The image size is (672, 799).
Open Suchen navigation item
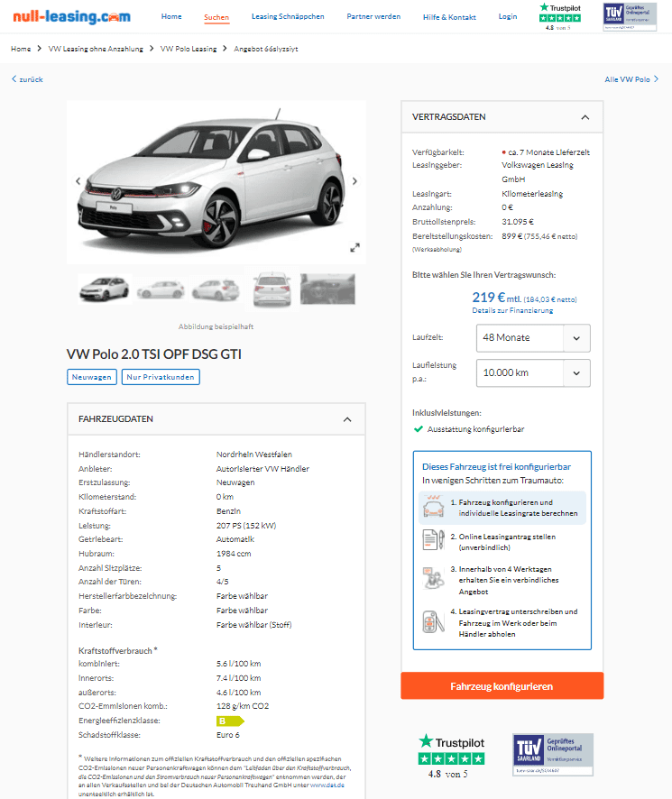point(216,17)
